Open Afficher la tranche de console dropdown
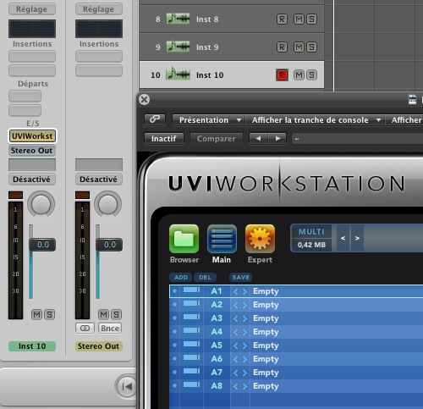 [x=316, y=120]
